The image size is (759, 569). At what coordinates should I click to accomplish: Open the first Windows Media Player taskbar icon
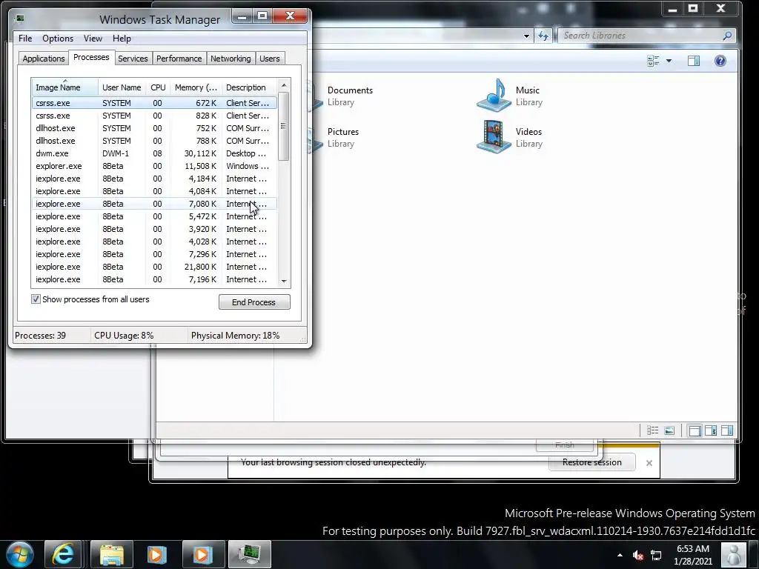click(156, 554)
